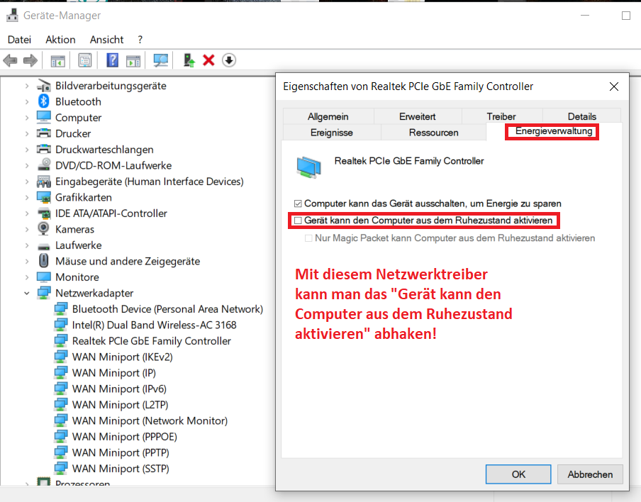
Task: Expand the Grafikkarten node
Action: click(27, 197)
